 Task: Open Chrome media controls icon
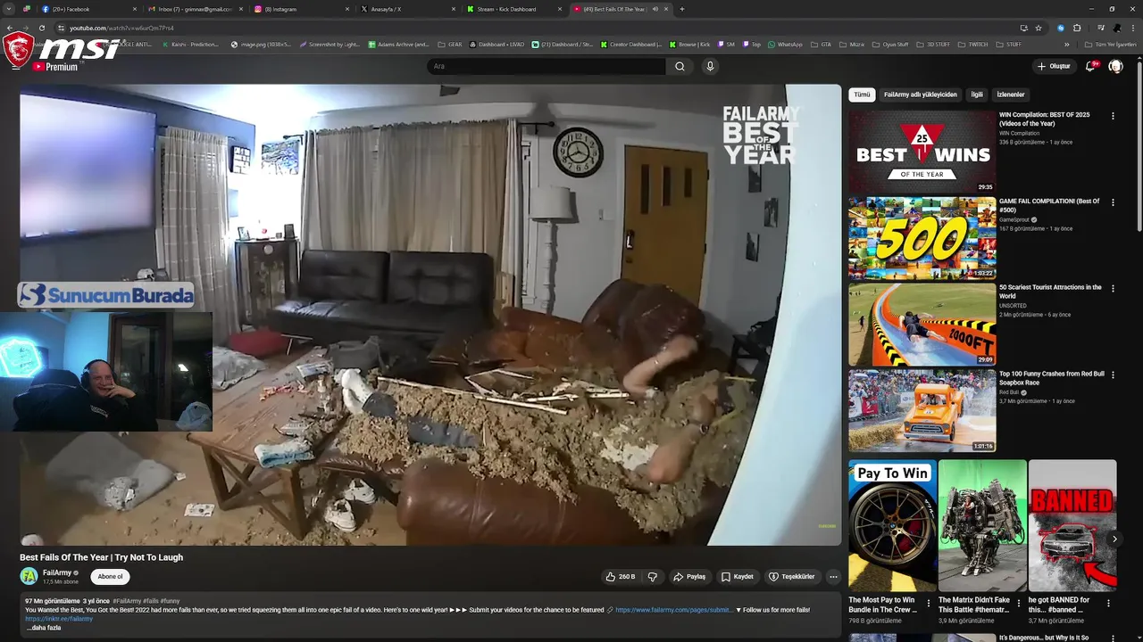click(x=1101, y=28)
